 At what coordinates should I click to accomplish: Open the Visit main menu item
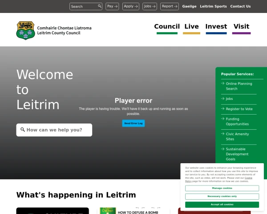(x=241, y=28)
